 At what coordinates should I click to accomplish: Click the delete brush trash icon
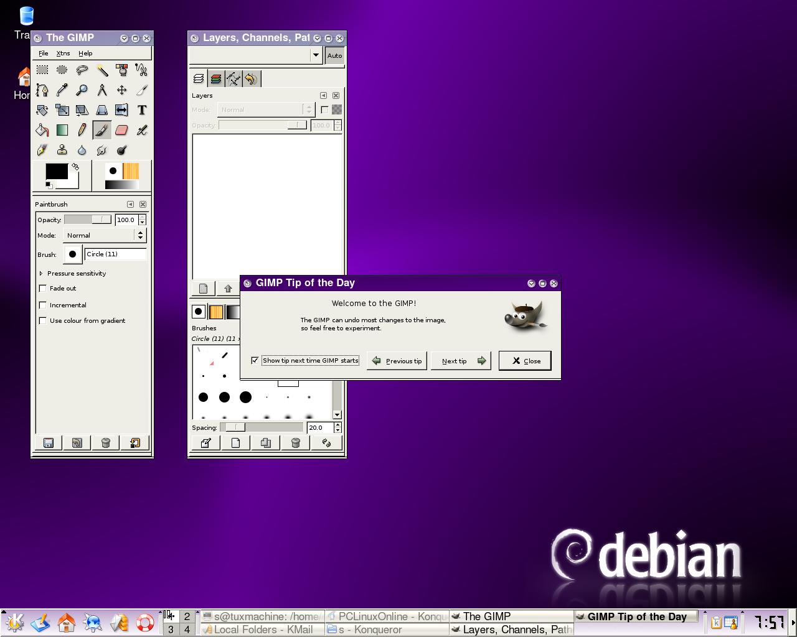tap(296, 443)
